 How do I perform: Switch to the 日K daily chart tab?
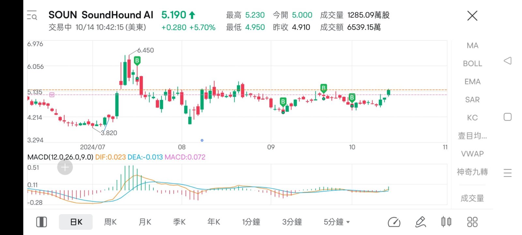(x=76, y=222)
